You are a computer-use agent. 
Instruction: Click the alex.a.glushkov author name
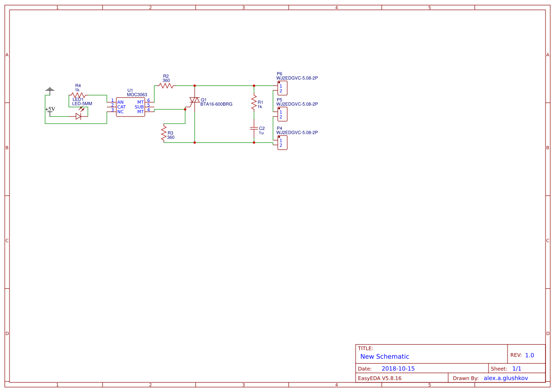506,378
